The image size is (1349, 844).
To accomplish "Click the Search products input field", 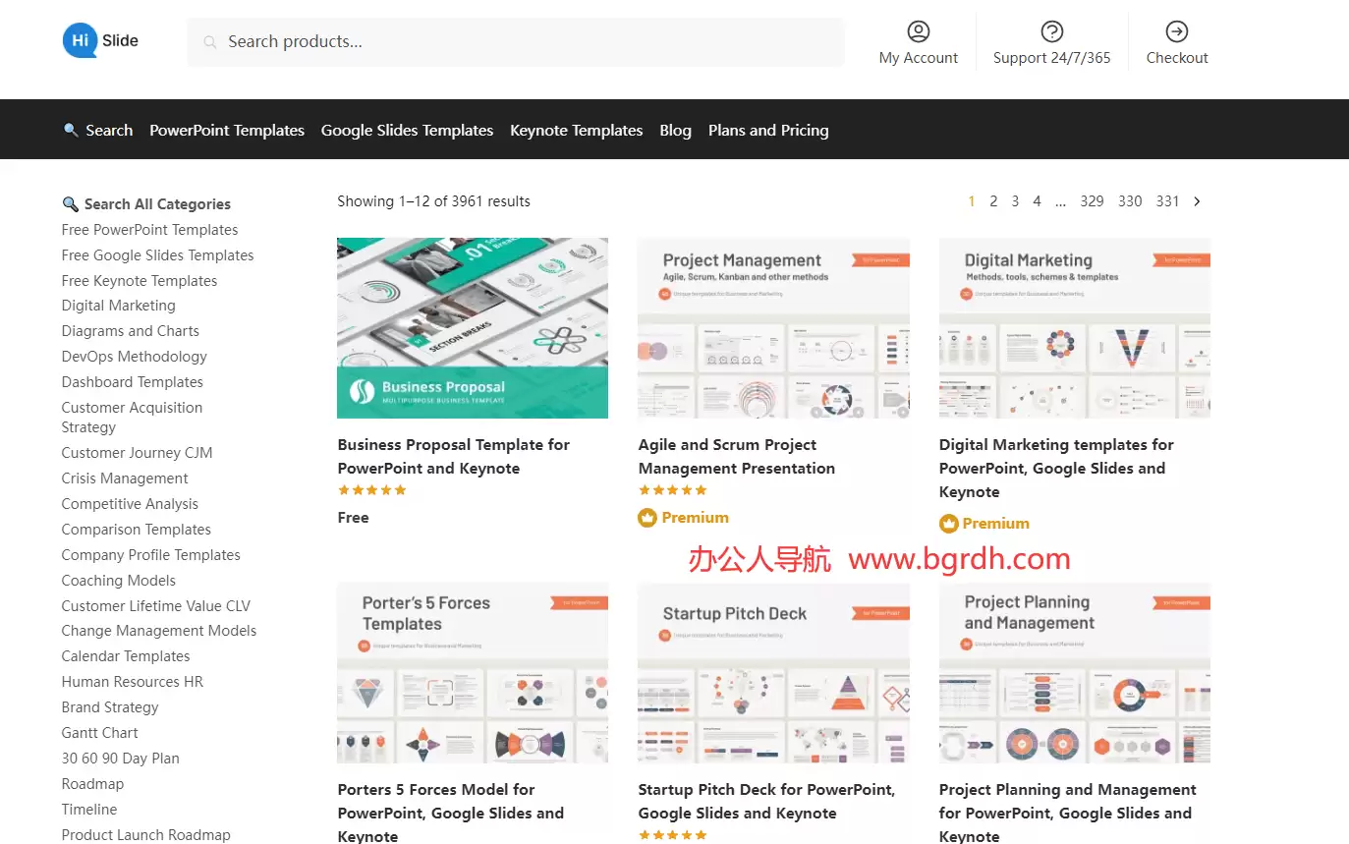I will coord(531,42).
